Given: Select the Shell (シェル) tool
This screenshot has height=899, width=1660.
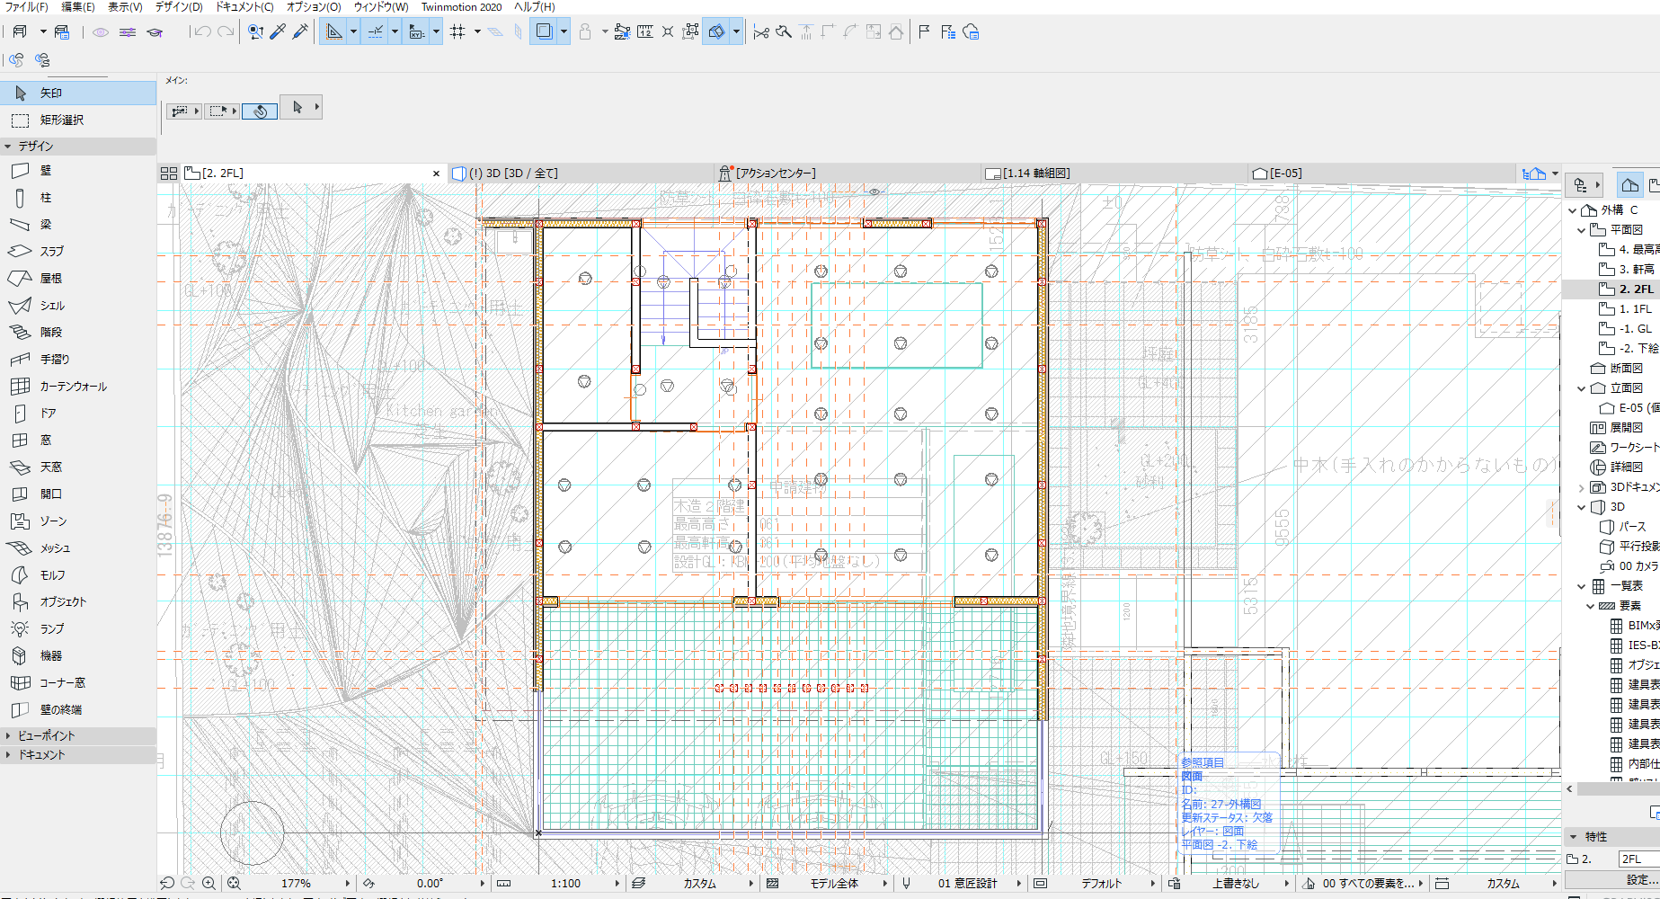Looking at the screenshot, I should tap(78, 306).
